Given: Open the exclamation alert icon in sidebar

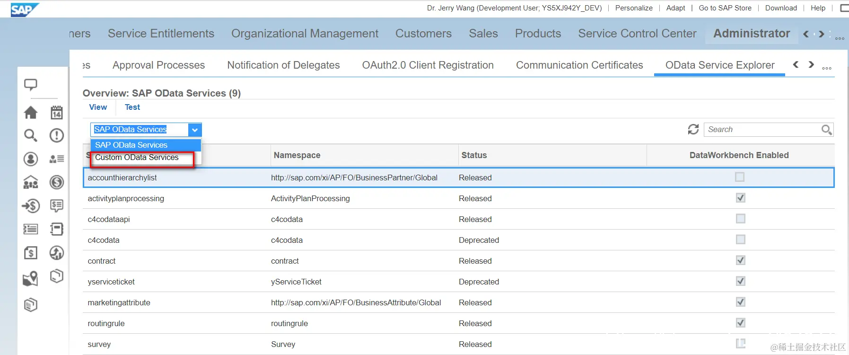Looking at the screenshot, I should point(57,136).
